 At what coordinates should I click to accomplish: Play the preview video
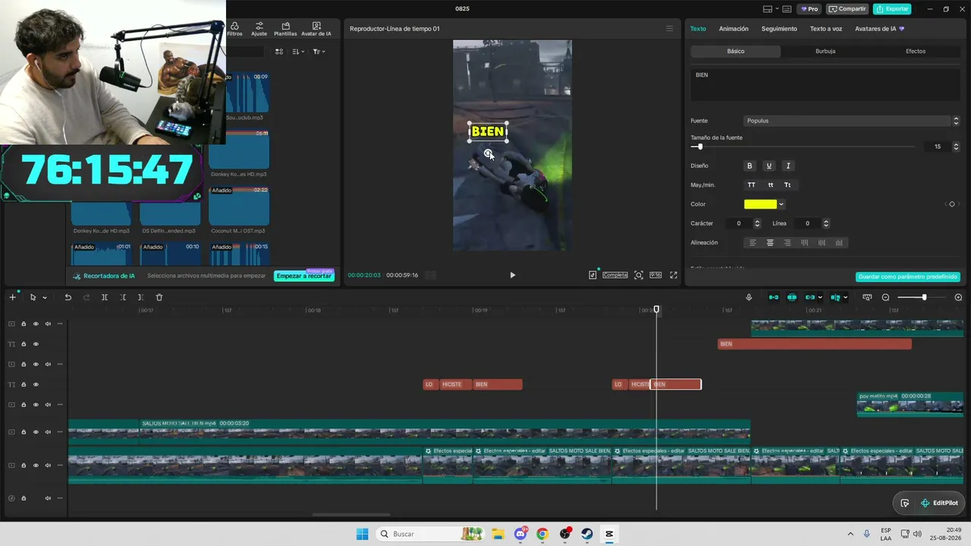[x=512, y=275]
